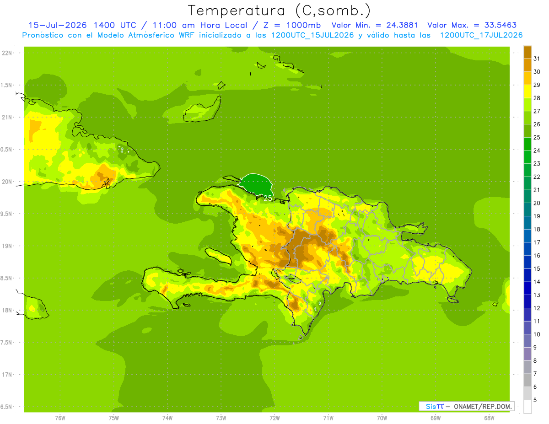Click the valid-until time "1200UTC_17JUL2026"
Image resolution: width=549 pixels, height=424 pixels.
coord(481,35)
